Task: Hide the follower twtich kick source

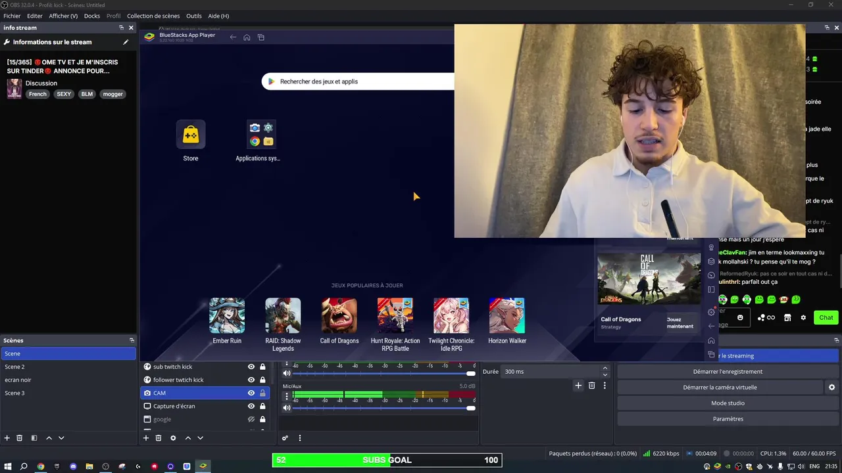Action: click(251, 380)
